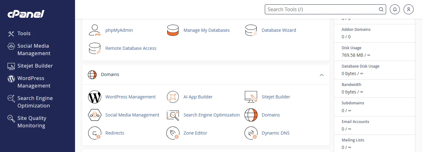This screenshot has width=423, height=152.
Task: Click the Mailing Lists statistic label
Action: click(353, 140)
